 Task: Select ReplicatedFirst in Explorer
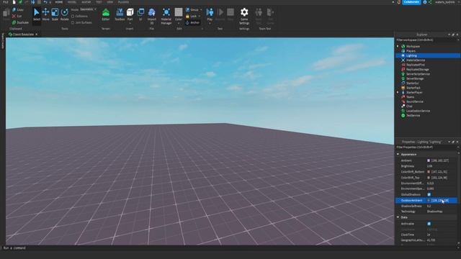tap(416, 65)
